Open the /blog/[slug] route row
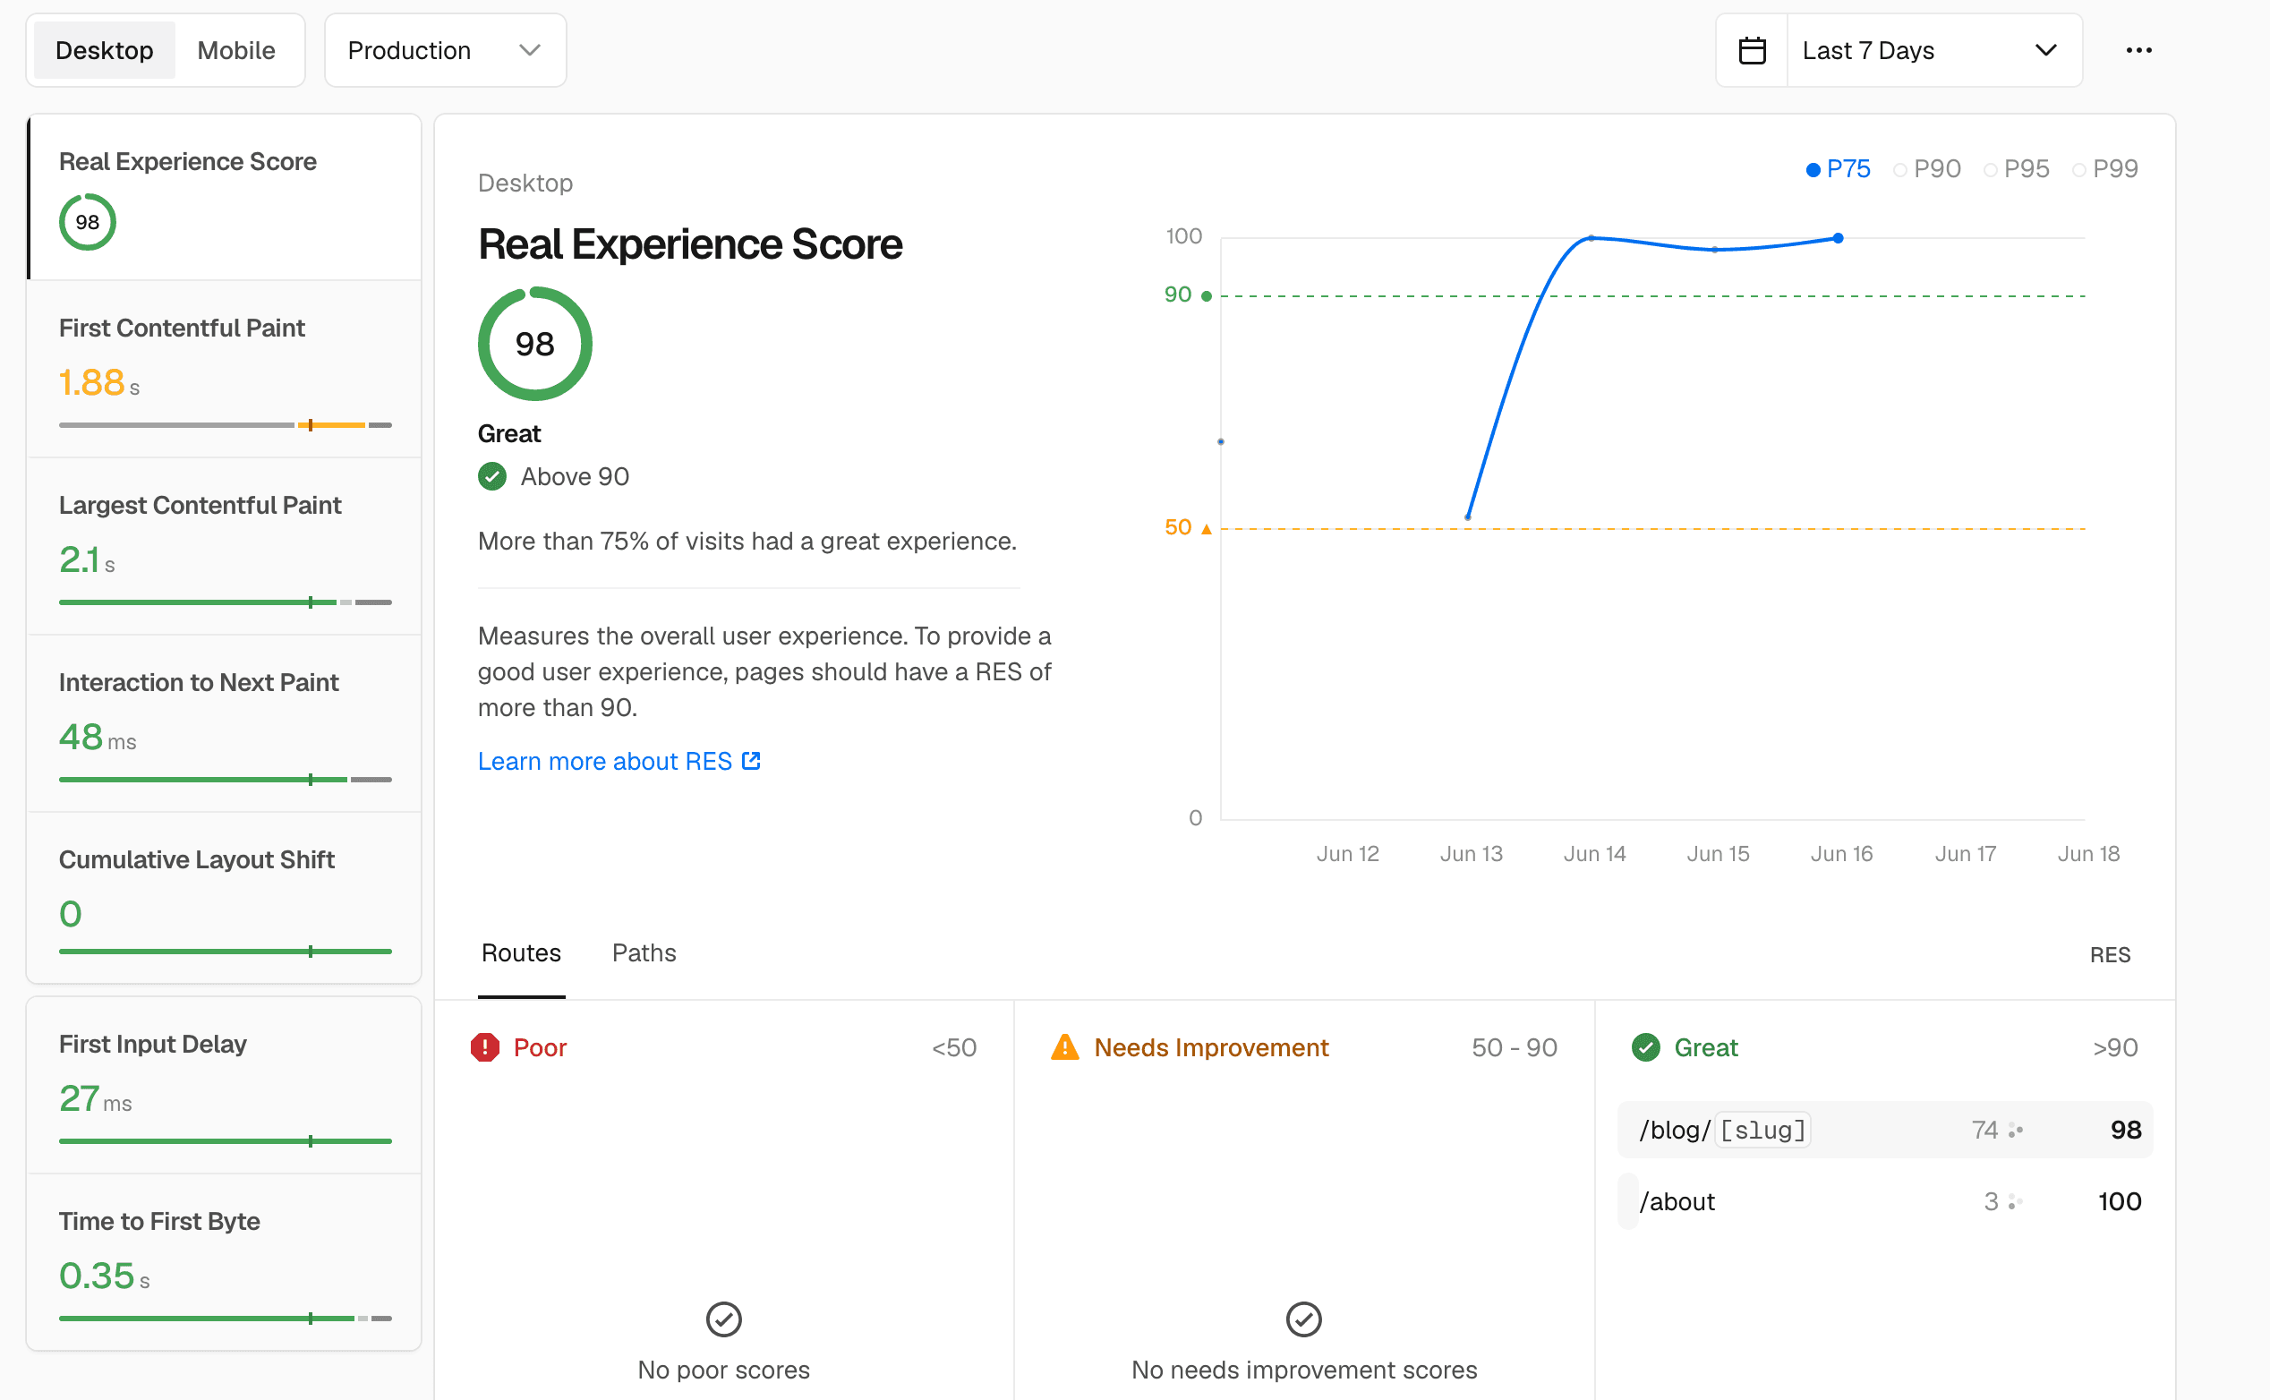Viewport: 2270px width, 1400px height. click(1885, 1130)
